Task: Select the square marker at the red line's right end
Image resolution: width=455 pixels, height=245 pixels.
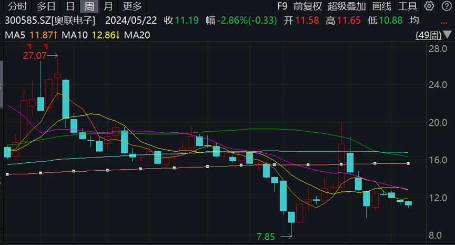Action: tap(408, 163)
